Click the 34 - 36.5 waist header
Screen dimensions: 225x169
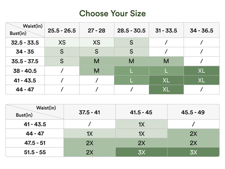(202, 30)
